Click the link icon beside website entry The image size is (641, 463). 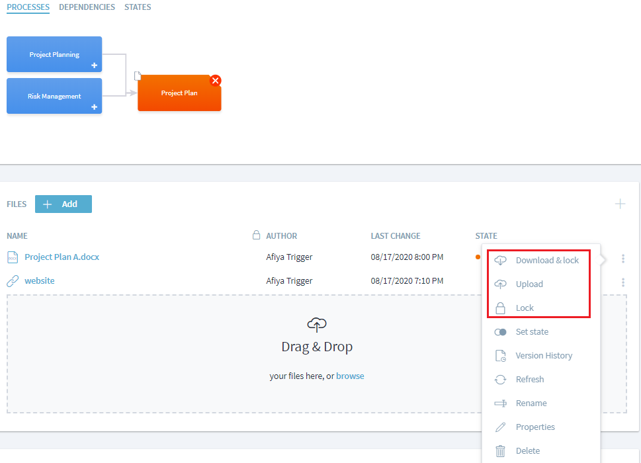(13, 281)
